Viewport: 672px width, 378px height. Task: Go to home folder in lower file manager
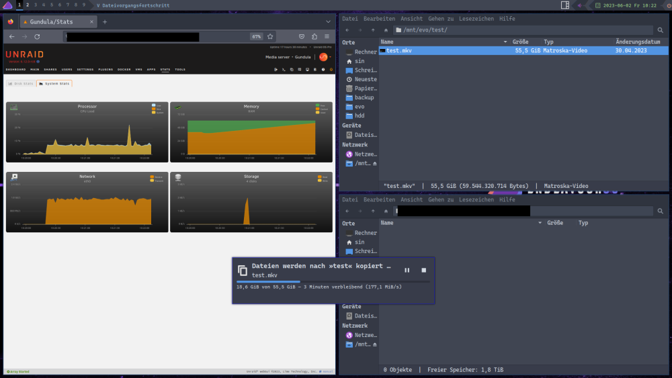[x=386, y=211]
